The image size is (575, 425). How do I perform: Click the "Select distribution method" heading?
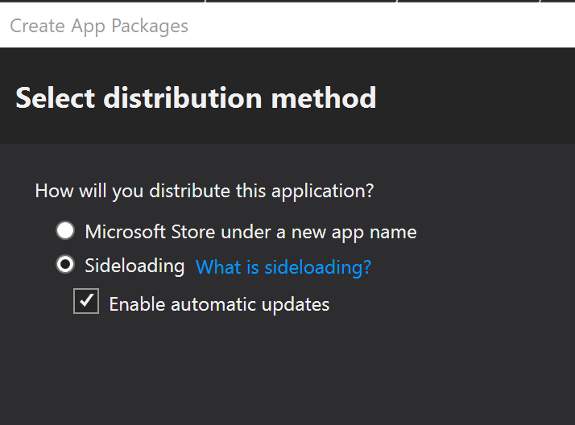click(196, 98)
